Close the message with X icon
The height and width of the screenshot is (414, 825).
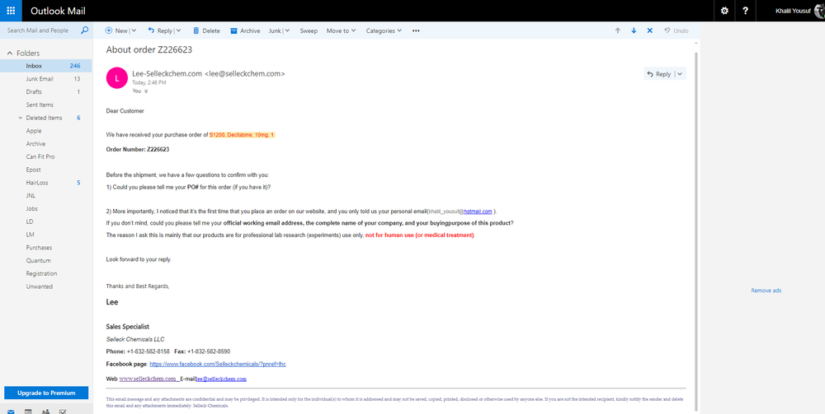click(x=649, y=30)
